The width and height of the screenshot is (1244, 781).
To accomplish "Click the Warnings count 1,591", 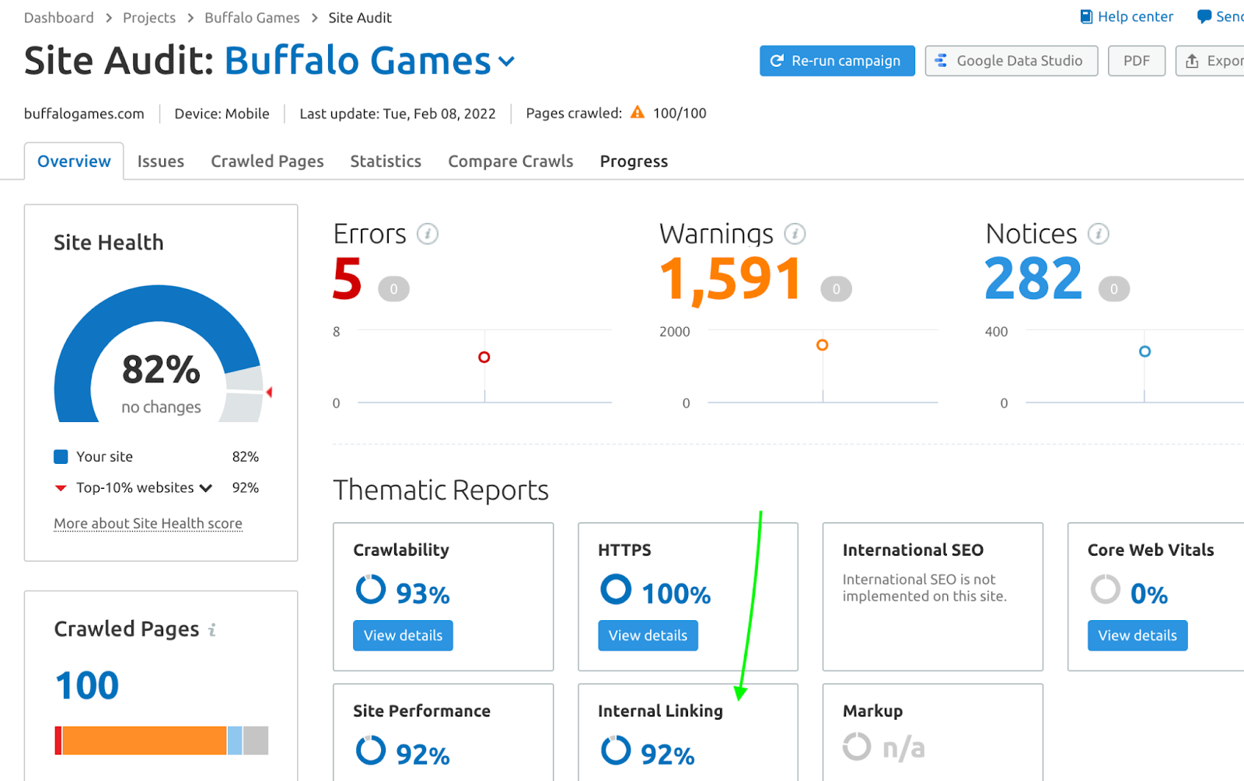I will (x=731, y=280).
